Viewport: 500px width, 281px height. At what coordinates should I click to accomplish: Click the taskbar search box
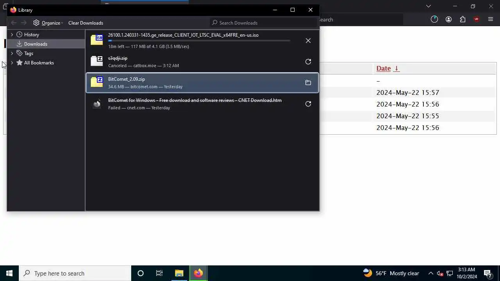[75, 273]
